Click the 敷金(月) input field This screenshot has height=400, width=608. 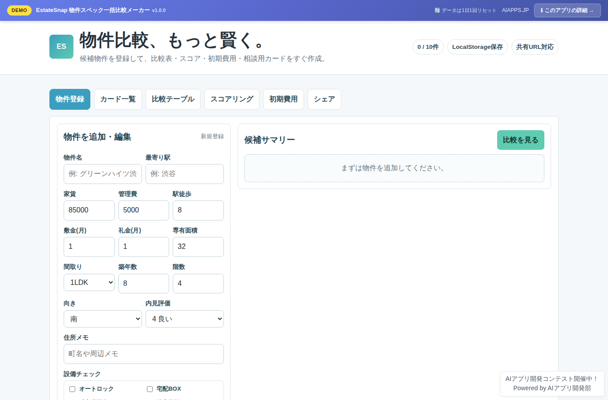pos(89,247)
